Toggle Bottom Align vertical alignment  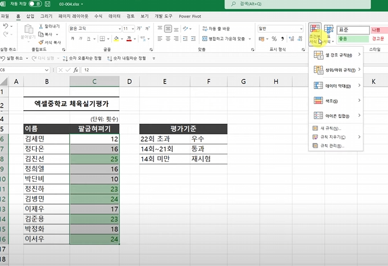176,29
